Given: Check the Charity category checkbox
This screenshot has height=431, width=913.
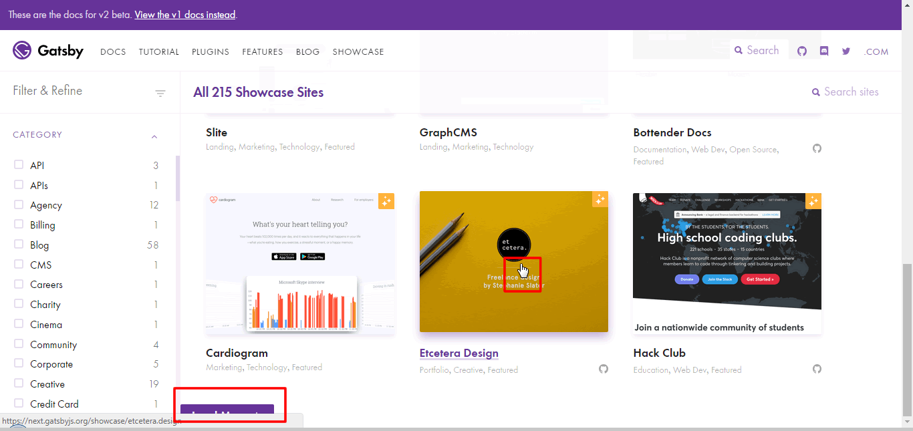Looking at the screenshot, I should 19,304.
